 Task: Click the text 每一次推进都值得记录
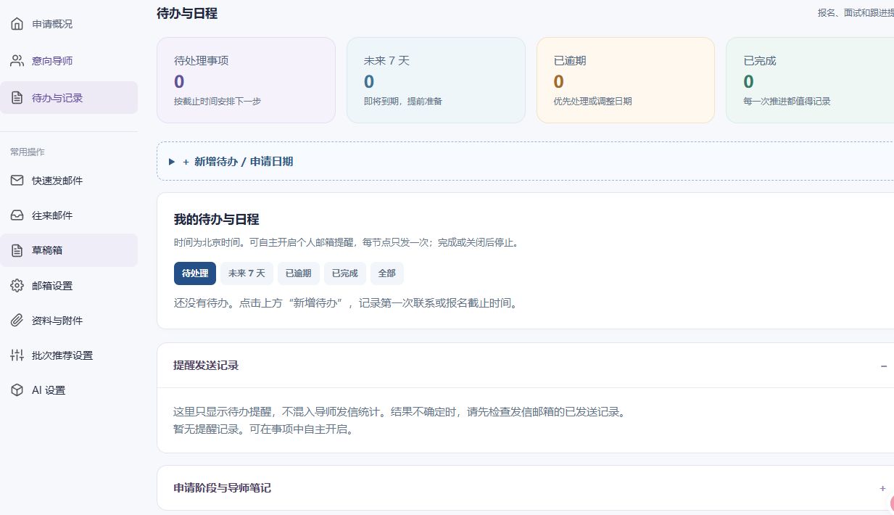[787, 101]
